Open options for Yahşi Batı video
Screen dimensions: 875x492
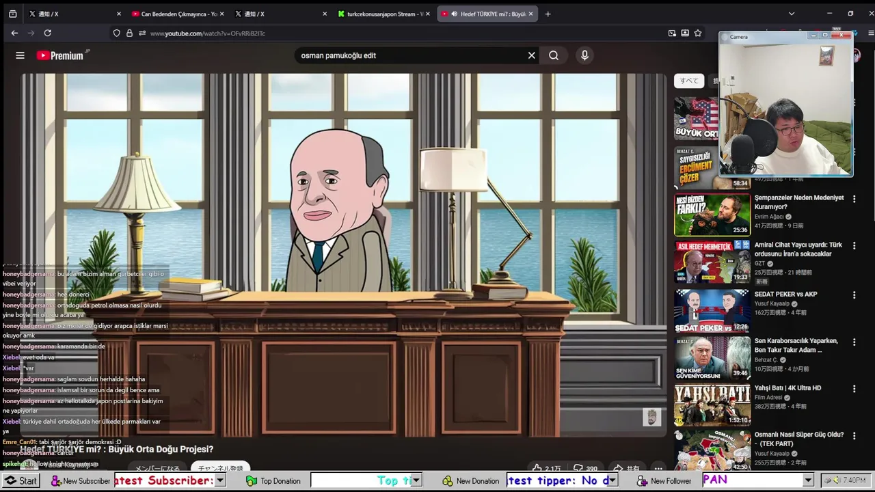coord(854,388)
